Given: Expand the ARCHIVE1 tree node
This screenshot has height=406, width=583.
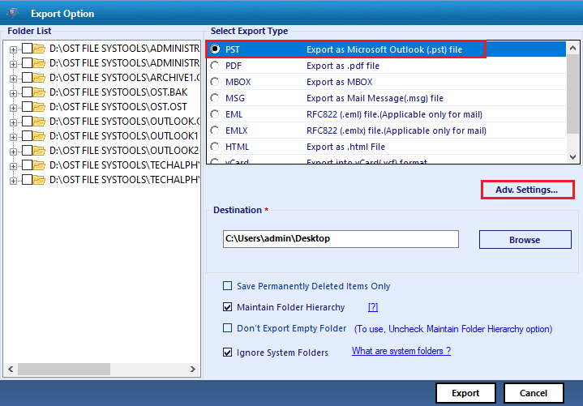Looking at the screenshot, I should (14, 79).
